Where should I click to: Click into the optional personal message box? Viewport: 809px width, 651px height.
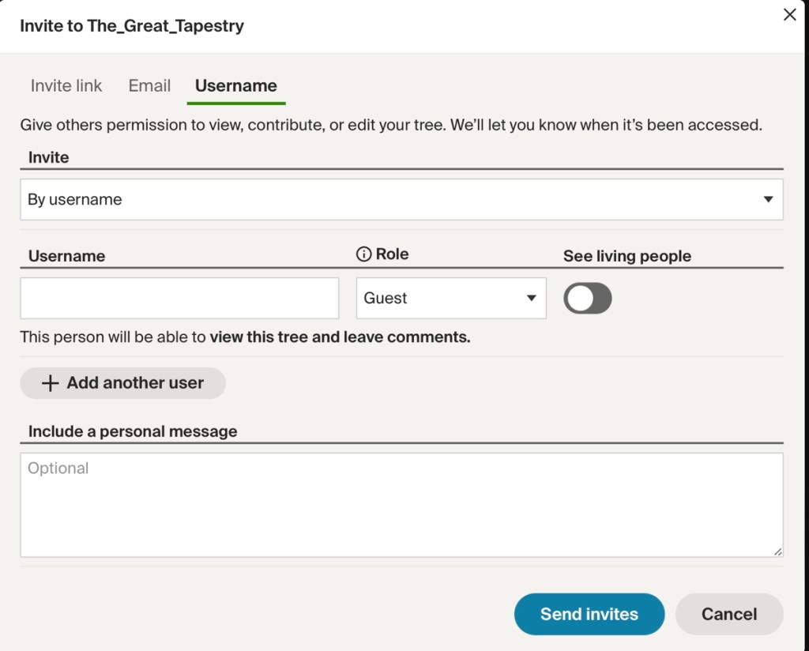point(401,506)
